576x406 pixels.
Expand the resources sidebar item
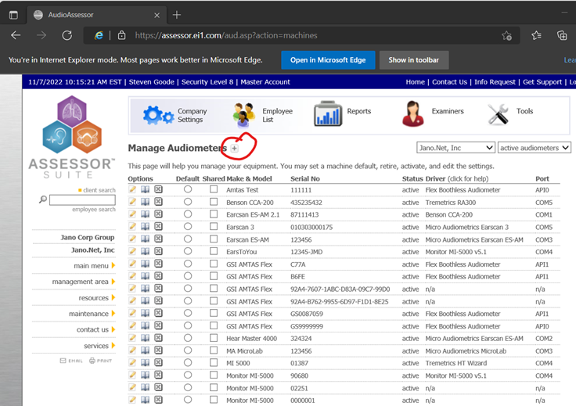(96, 298)
